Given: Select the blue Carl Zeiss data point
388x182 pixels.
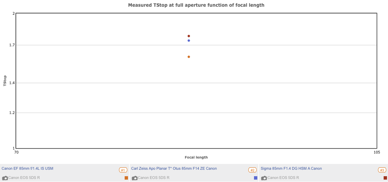Looking at the screenshot, I should tap(189, 41).
